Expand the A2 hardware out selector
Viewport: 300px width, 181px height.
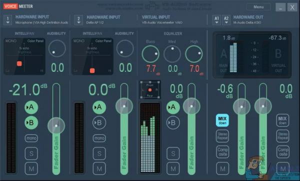click(226, 20)
